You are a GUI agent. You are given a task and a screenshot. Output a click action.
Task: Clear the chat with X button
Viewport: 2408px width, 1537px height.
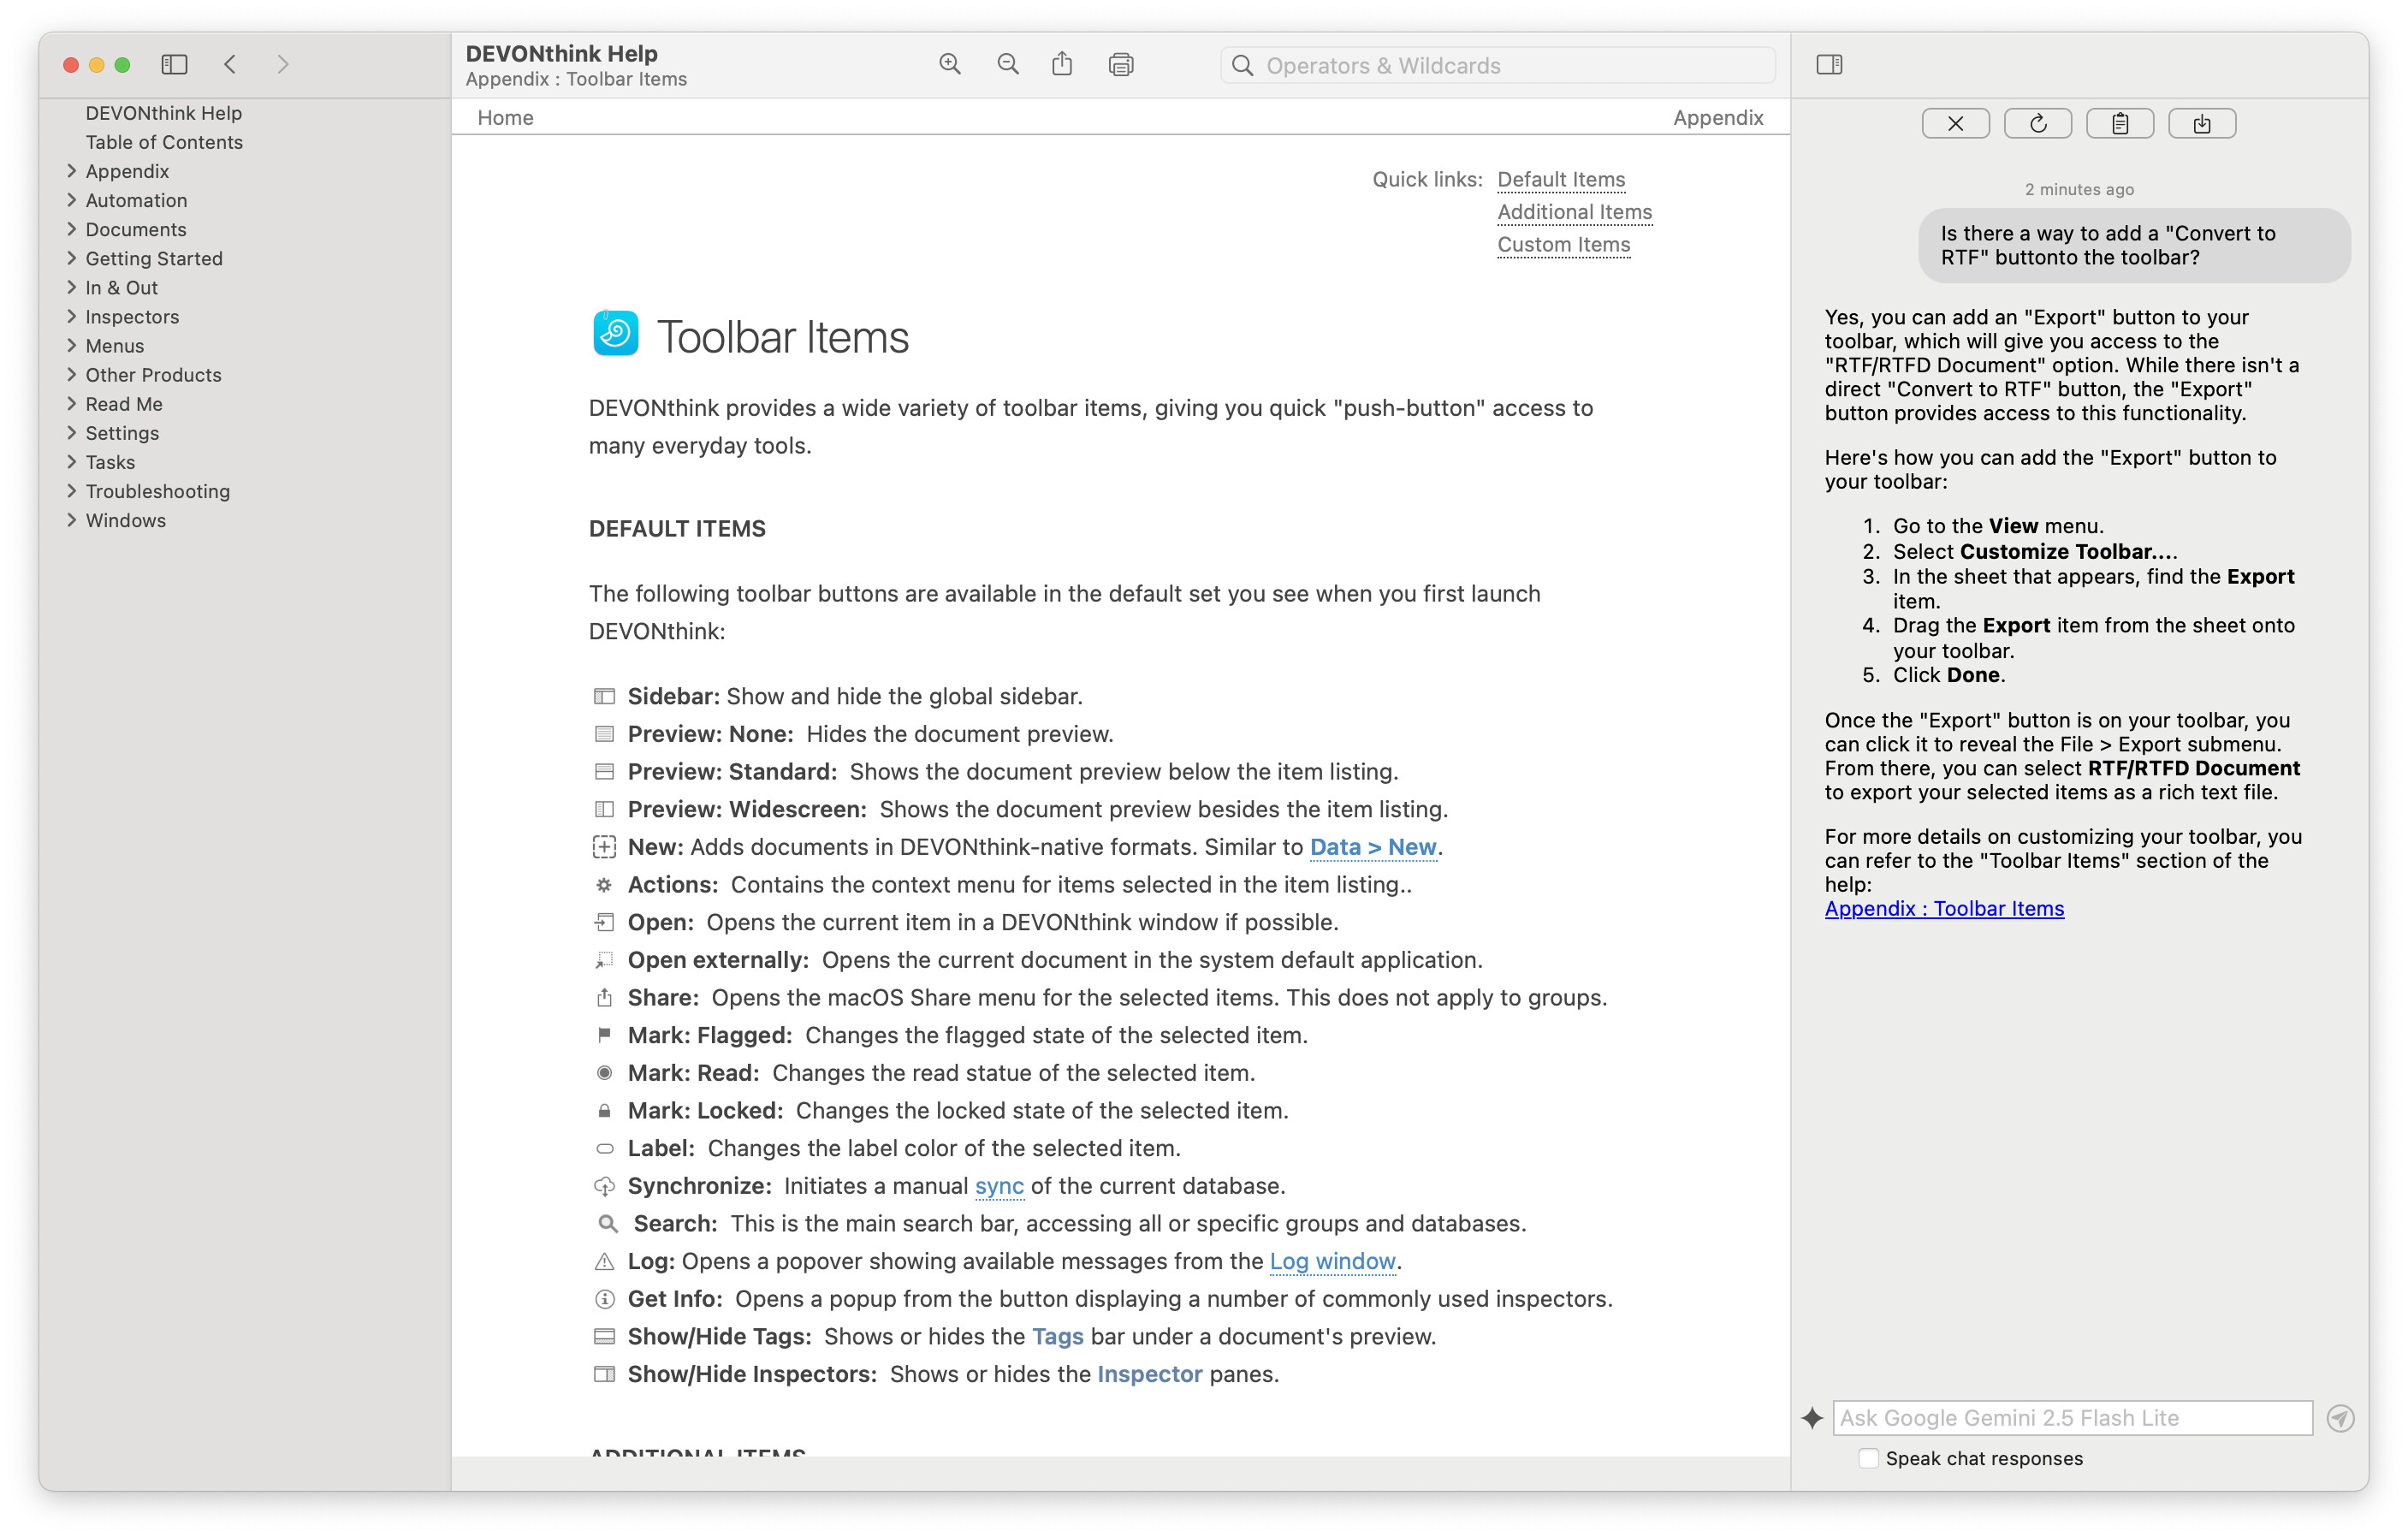click(1955, 124)
